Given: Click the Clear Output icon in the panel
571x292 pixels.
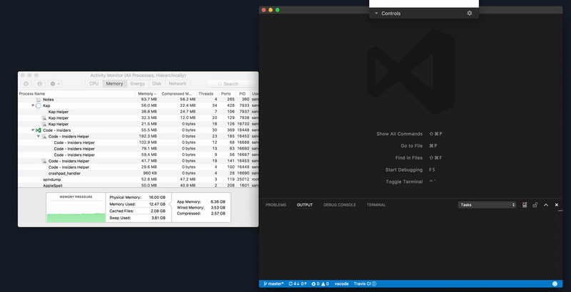Looking at the screenshot, I should click(x=525, y=205).
